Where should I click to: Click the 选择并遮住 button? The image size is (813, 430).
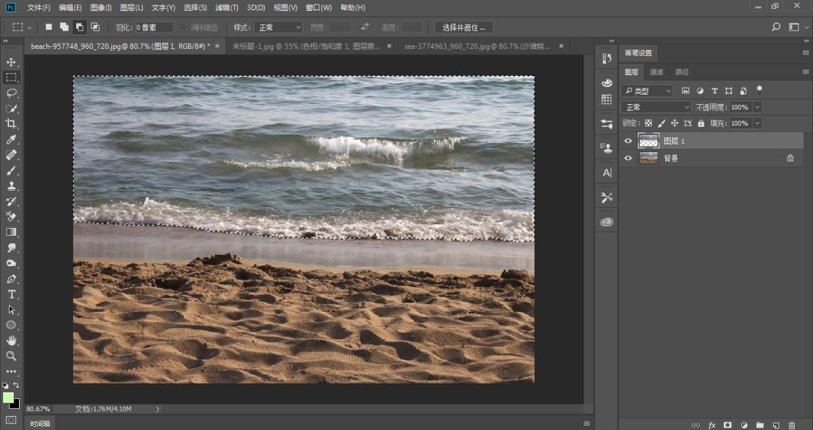point(464,27)
